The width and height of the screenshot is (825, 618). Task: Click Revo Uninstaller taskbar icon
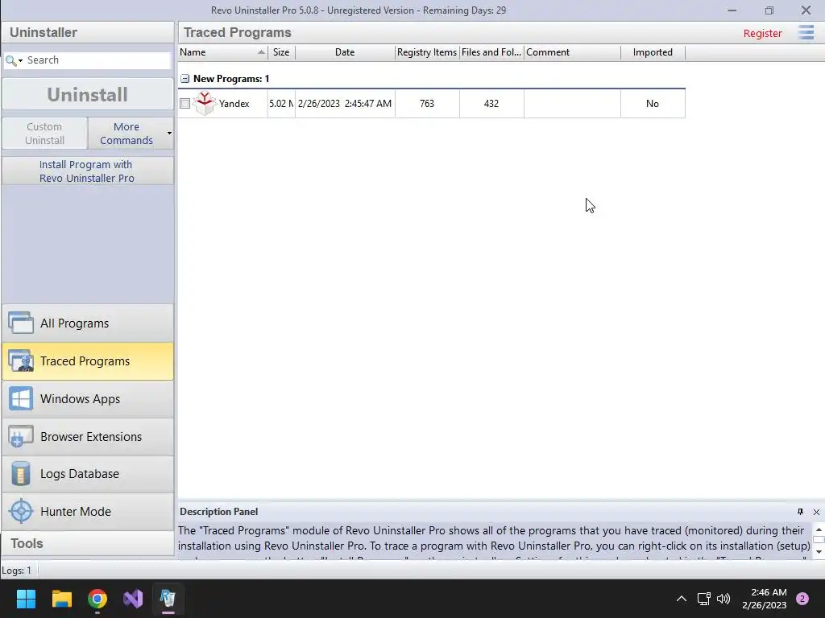tap(168, 599)
